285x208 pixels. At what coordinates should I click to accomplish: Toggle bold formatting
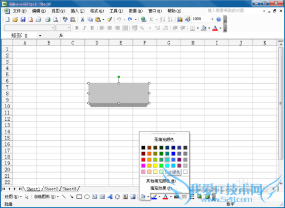[77, 28]
